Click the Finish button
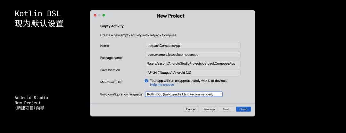The height and width of the screenshot is (133, 346). click(x=243, y=109)
